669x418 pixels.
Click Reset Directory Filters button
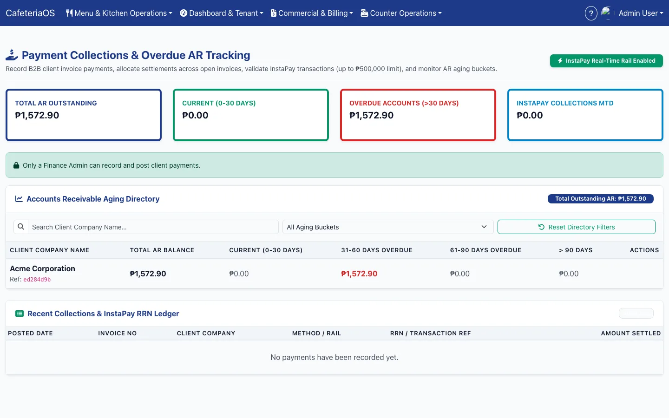577,227
